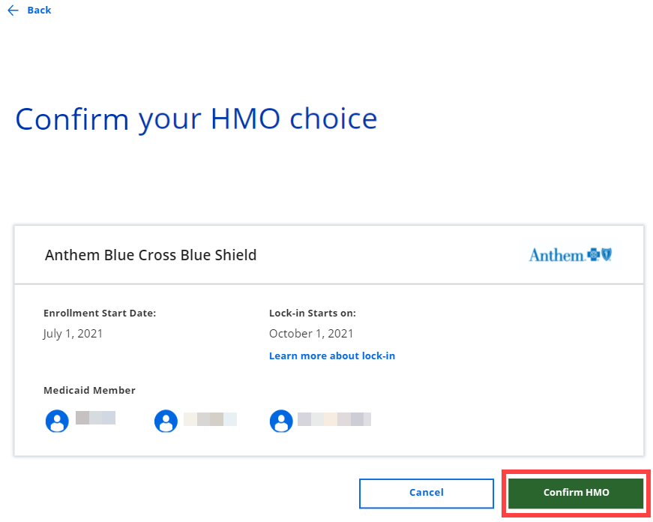Select the first blurred member name
Image resolution: width=653 pixels, height=522 pixels.
pos(95,418)
